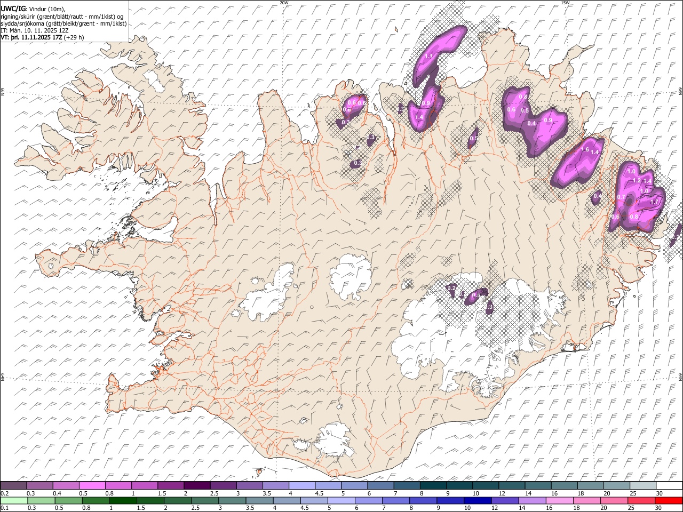The height and width of the screenshot is (512, 683).
Task: Select top legend swatch between 4 and 4.5
Action: [x=301, y=485]
